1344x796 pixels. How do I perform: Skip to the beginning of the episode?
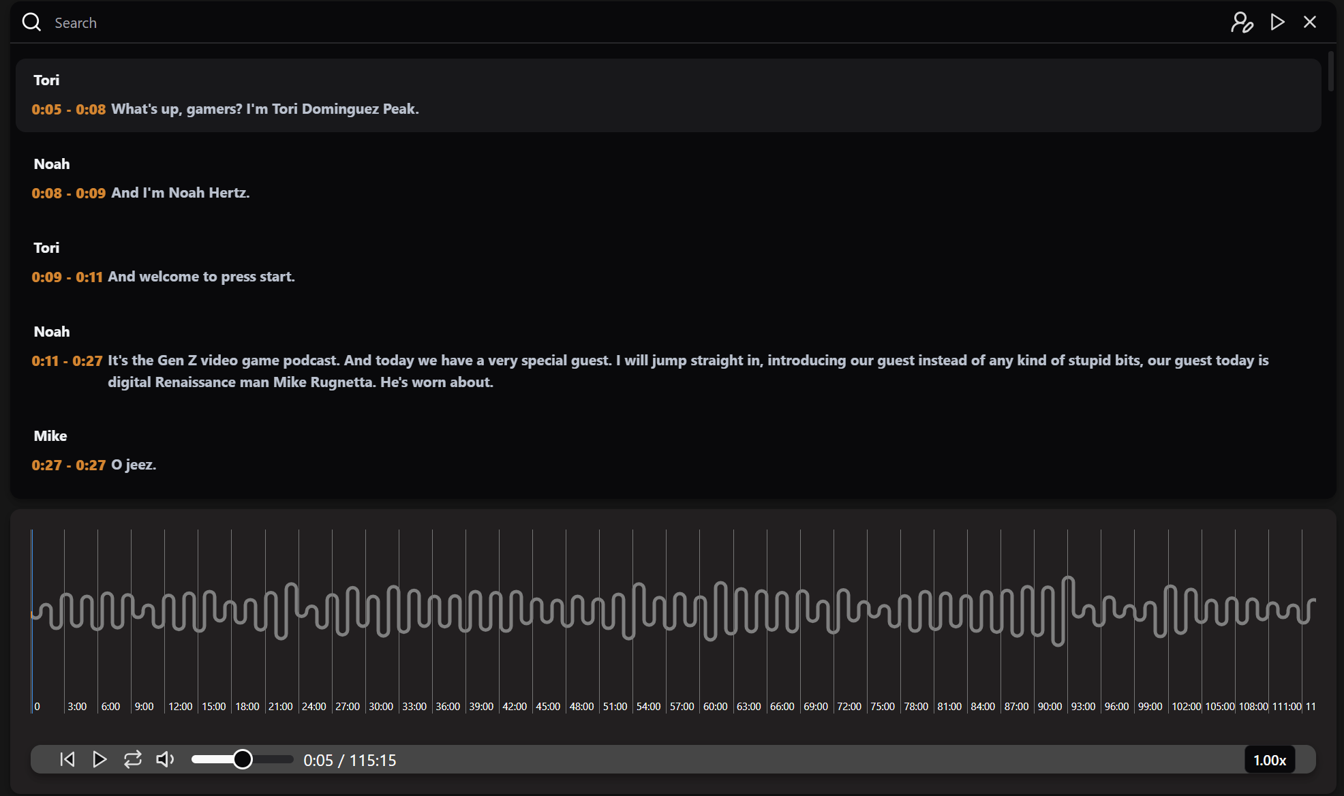(x=67, y=759)
